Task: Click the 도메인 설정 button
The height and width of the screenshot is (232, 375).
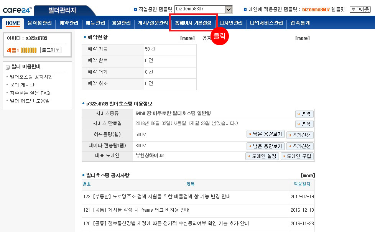Action: (262, 156)
